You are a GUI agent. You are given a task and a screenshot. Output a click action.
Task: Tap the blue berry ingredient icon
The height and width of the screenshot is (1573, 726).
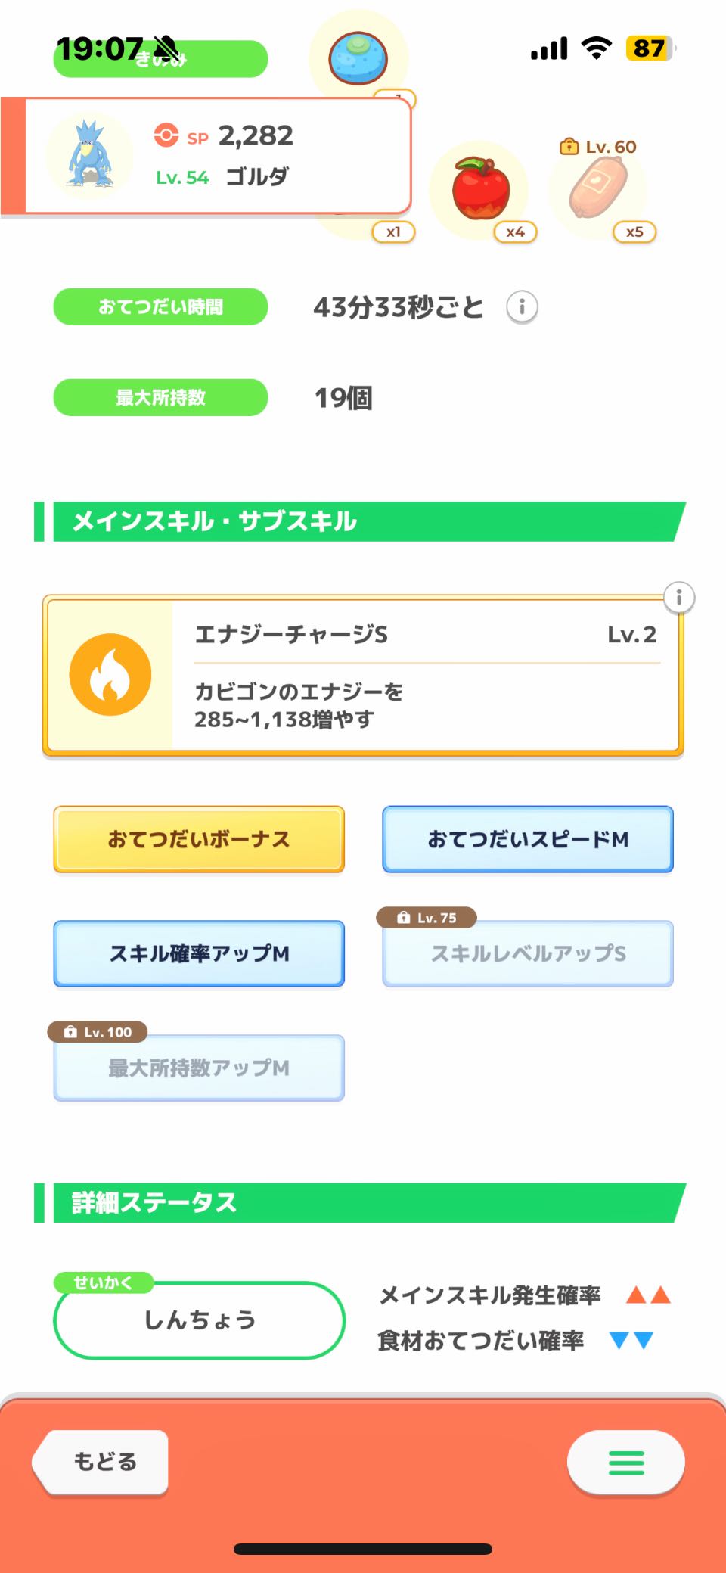pyautogui.click(x=358, y=58)
